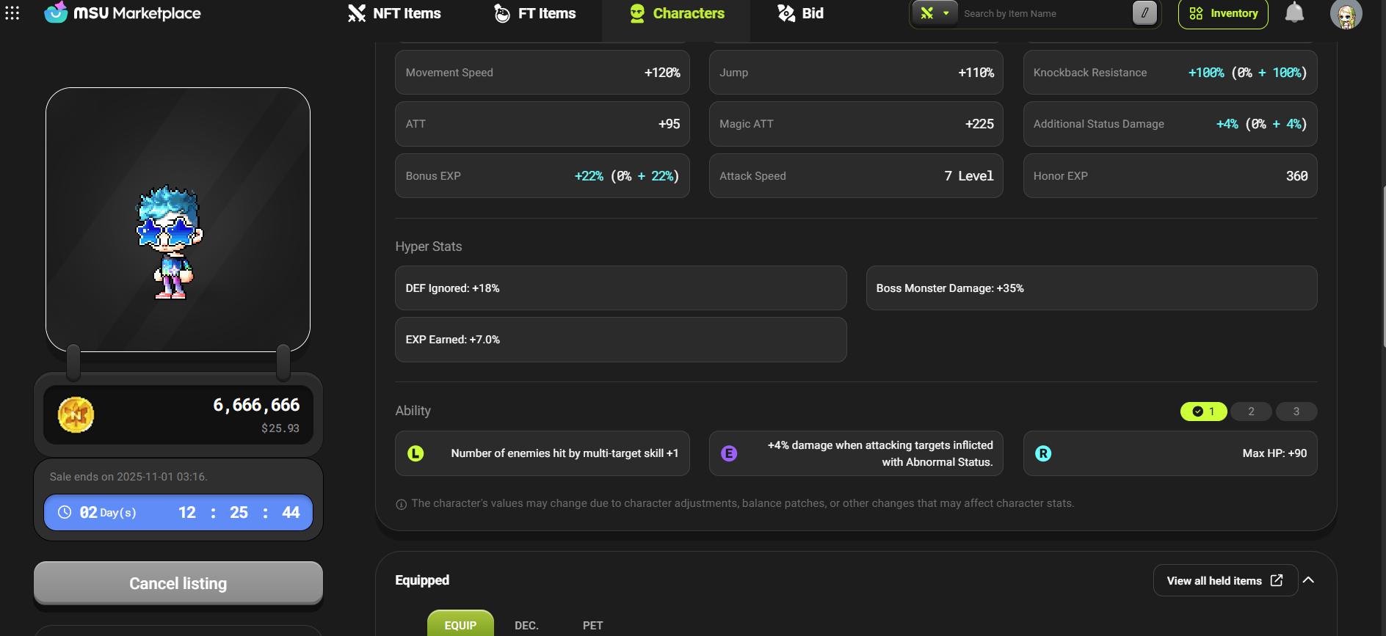Click the Boss Monster Damage: +35% stat
1386x636 pixels.
[1092, 288]
